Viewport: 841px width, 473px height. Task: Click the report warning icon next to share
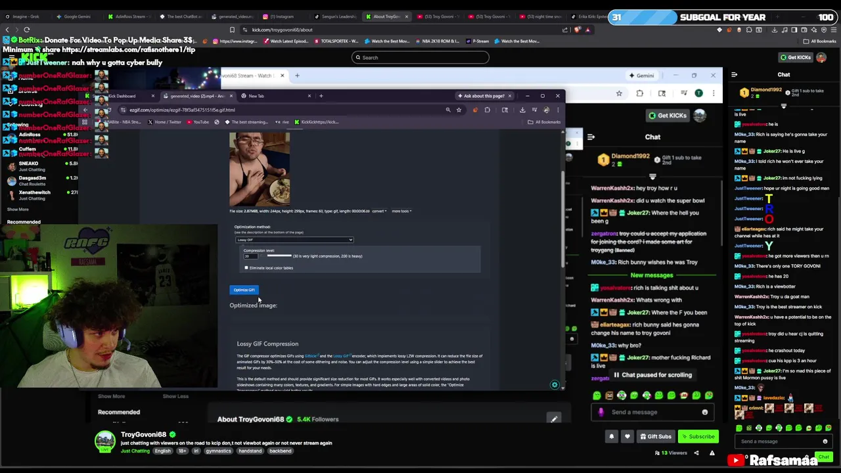(712, 453)
